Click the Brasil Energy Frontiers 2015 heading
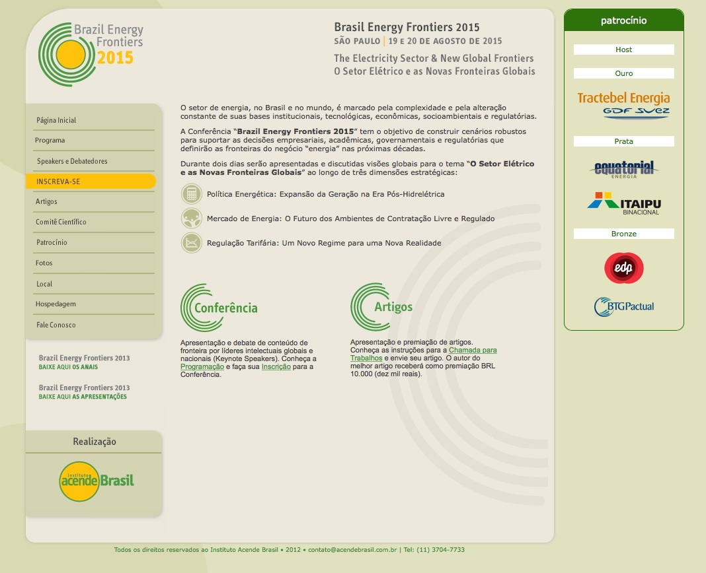Image resolution: width=706 pixels, height=573 pixels. [407, 27]
